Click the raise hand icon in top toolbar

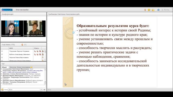click(145, 10)
